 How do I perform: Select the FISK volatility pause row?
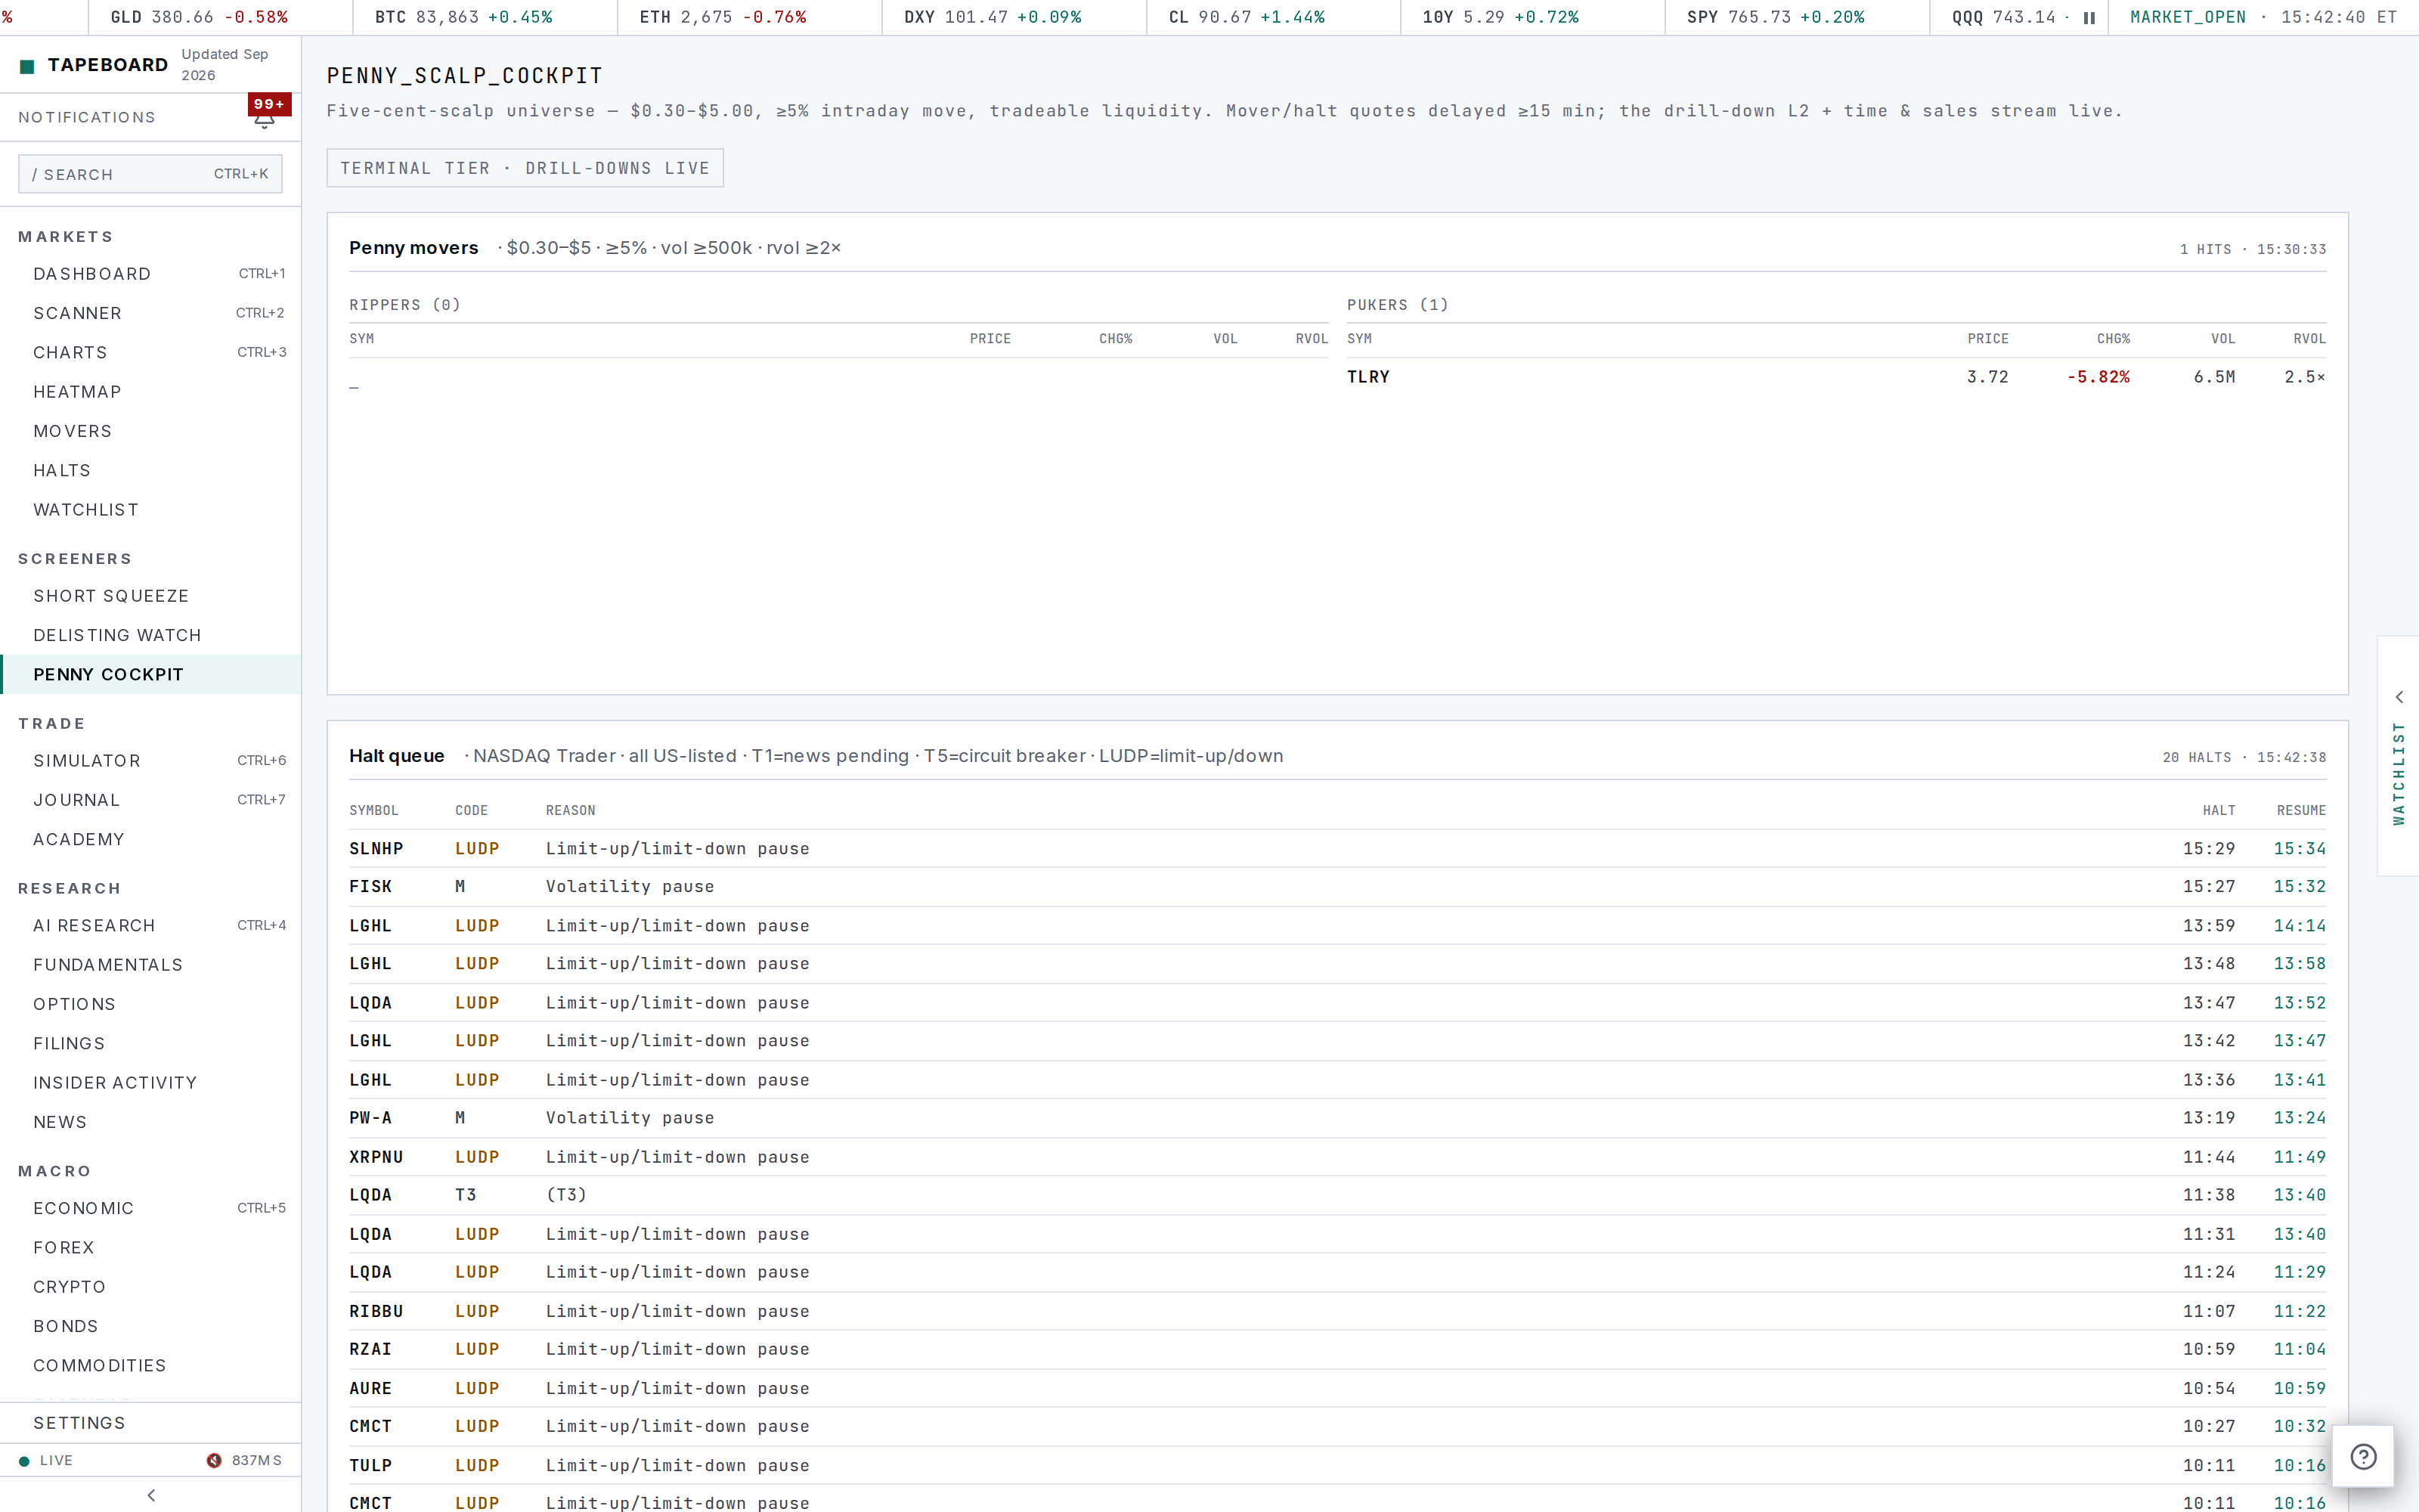point(1337,887)
